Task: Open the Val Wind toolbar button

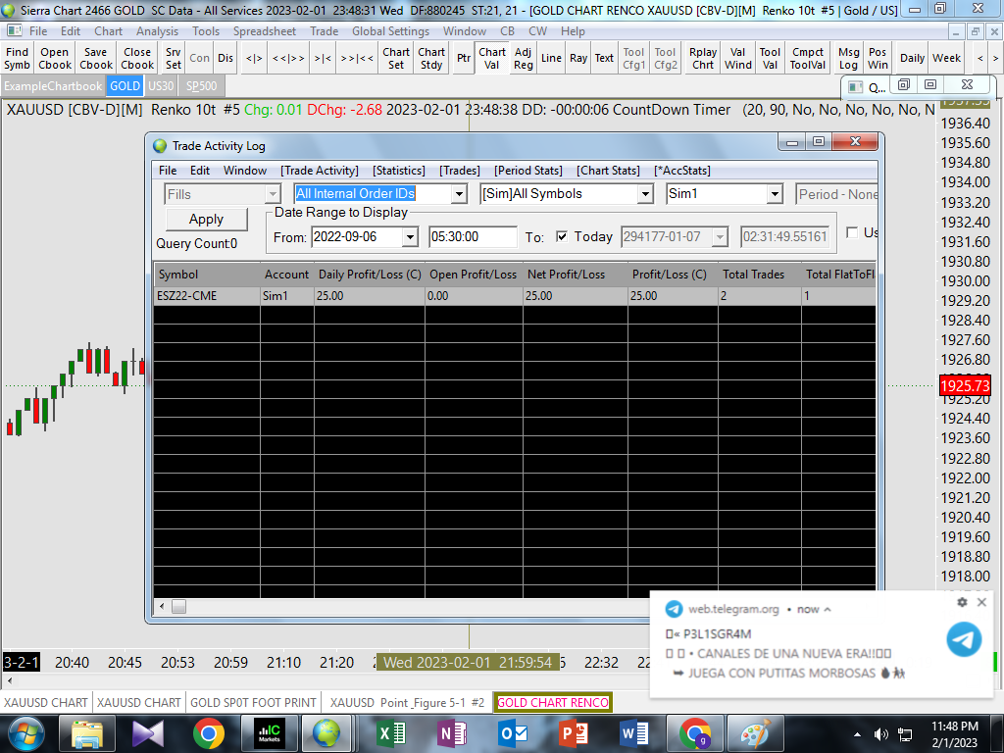Action: point(738,58)
